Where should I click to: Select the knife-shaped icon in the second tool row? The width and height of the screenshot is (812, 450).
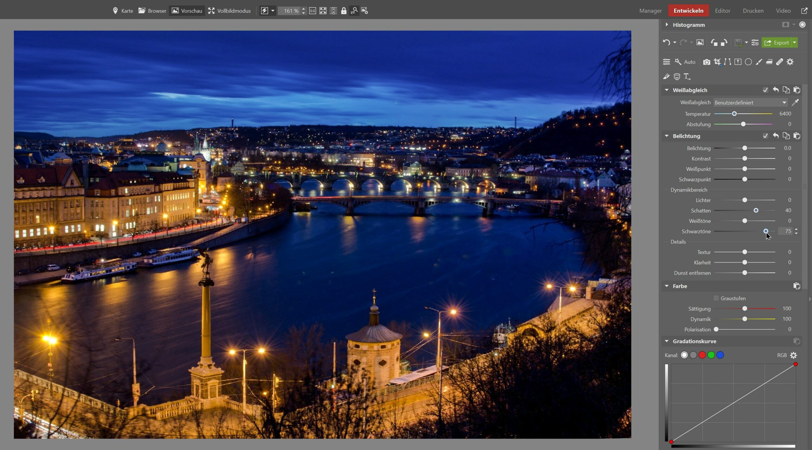[x=666, y=76]
